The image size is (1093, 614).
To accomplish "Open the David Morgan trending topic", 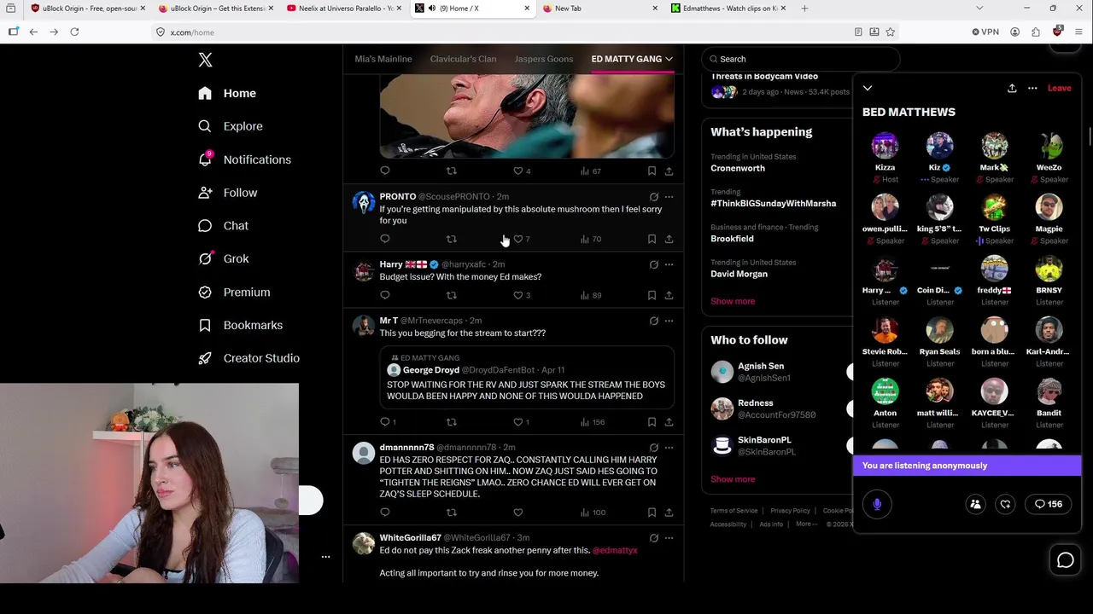I will point(739,274).
